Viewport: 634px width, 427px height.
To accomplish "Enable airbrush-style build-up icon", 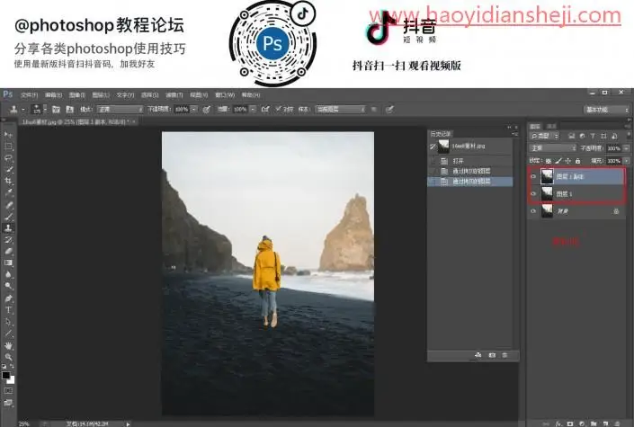I will tap(265, 109).
